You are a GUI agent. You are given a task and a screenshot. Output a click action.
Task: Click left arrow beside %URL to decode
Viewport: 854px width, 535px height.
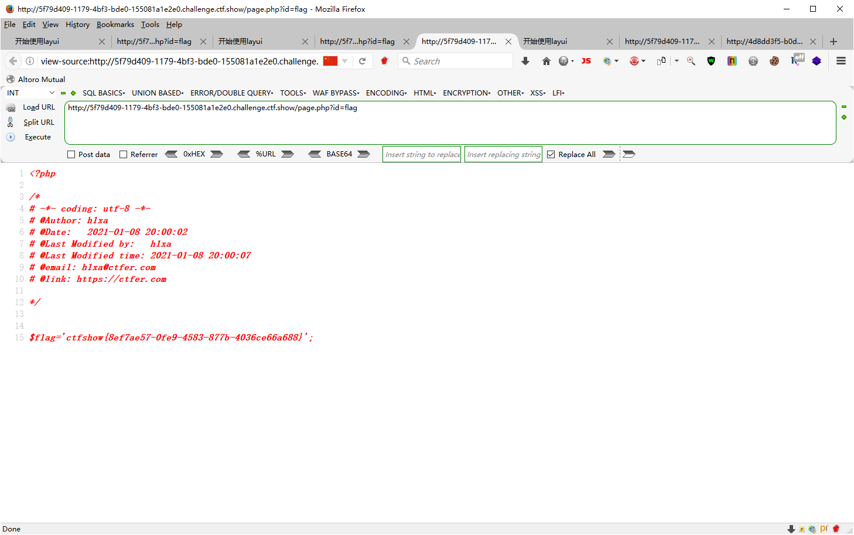point(244,154)
